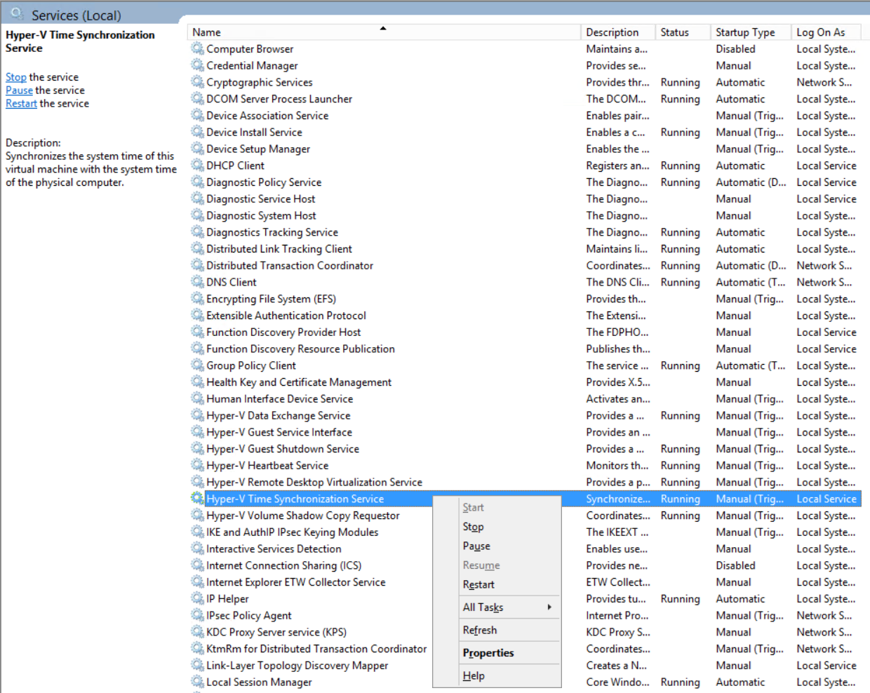
Task: Expand the All Tasks submenu arrow
Action: [549, 607]
